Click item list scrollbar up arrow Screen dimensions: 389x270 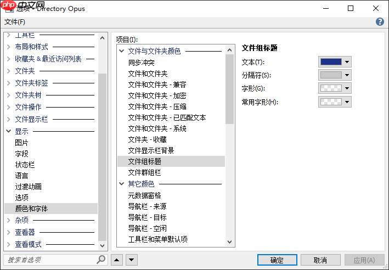(x=230, y=50)
